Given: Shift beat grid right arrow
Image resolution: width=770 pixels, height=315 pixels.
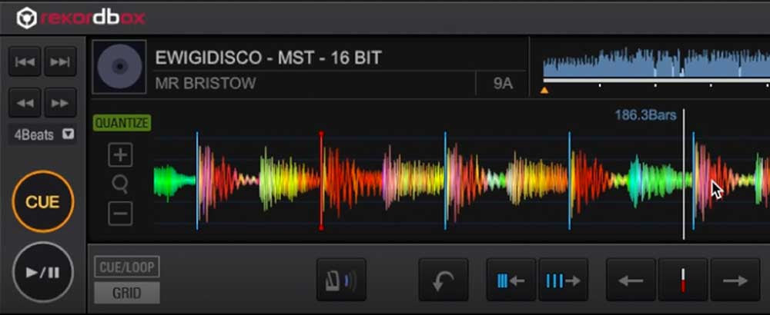Looking at the screenshot, I should pos(735,280).
